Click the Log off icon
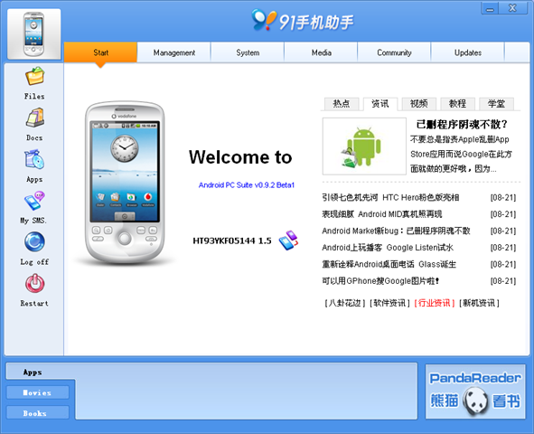Viewport: 534px width, 434px height. [x=34, y=242]
